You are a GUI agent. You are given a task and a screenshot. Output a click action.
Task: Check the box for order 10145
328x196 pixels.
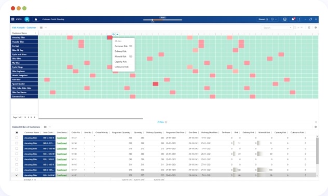tap(17, 164)
